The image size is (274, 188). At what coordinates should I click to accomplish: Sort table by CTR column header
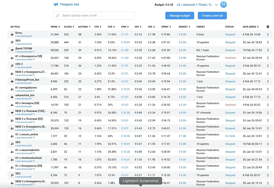[x=98, y=27]
